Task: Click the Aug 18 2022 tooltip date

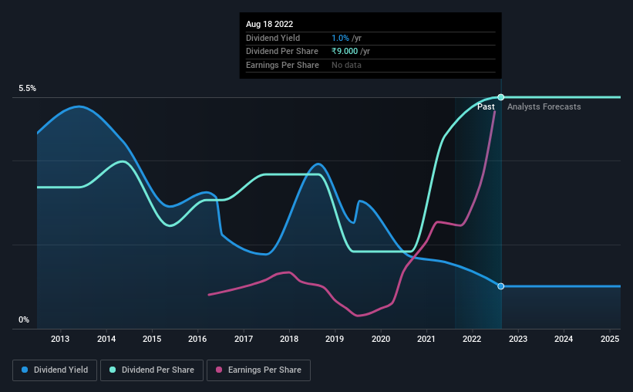Action: click(269, 24)
